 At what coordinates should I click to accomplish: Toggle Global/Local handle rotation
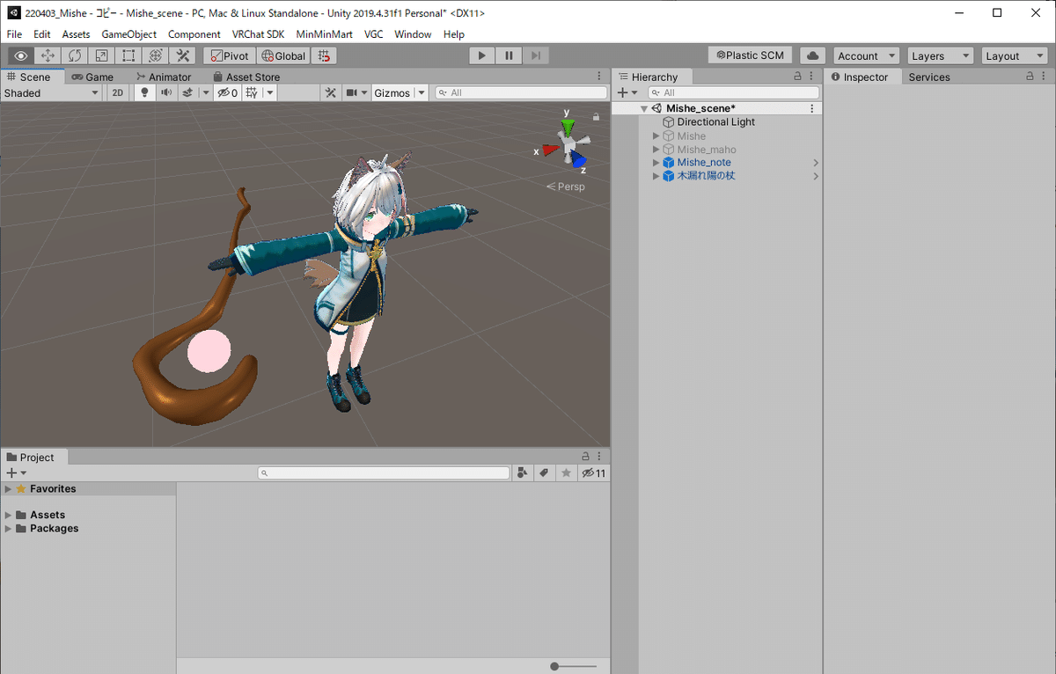tap(283, 55)
